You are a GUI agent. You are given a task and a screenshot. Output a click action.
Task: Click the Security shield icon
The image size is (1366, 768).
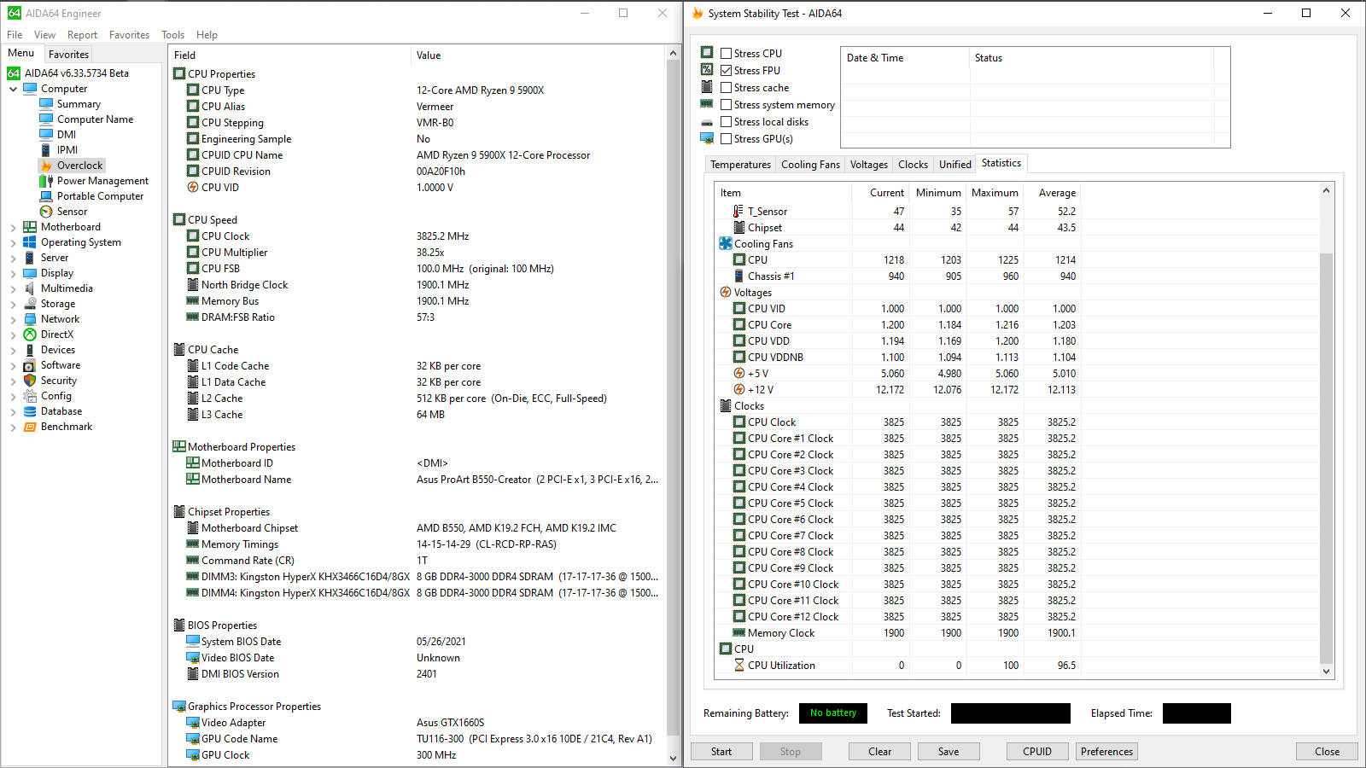click(30, 381)
